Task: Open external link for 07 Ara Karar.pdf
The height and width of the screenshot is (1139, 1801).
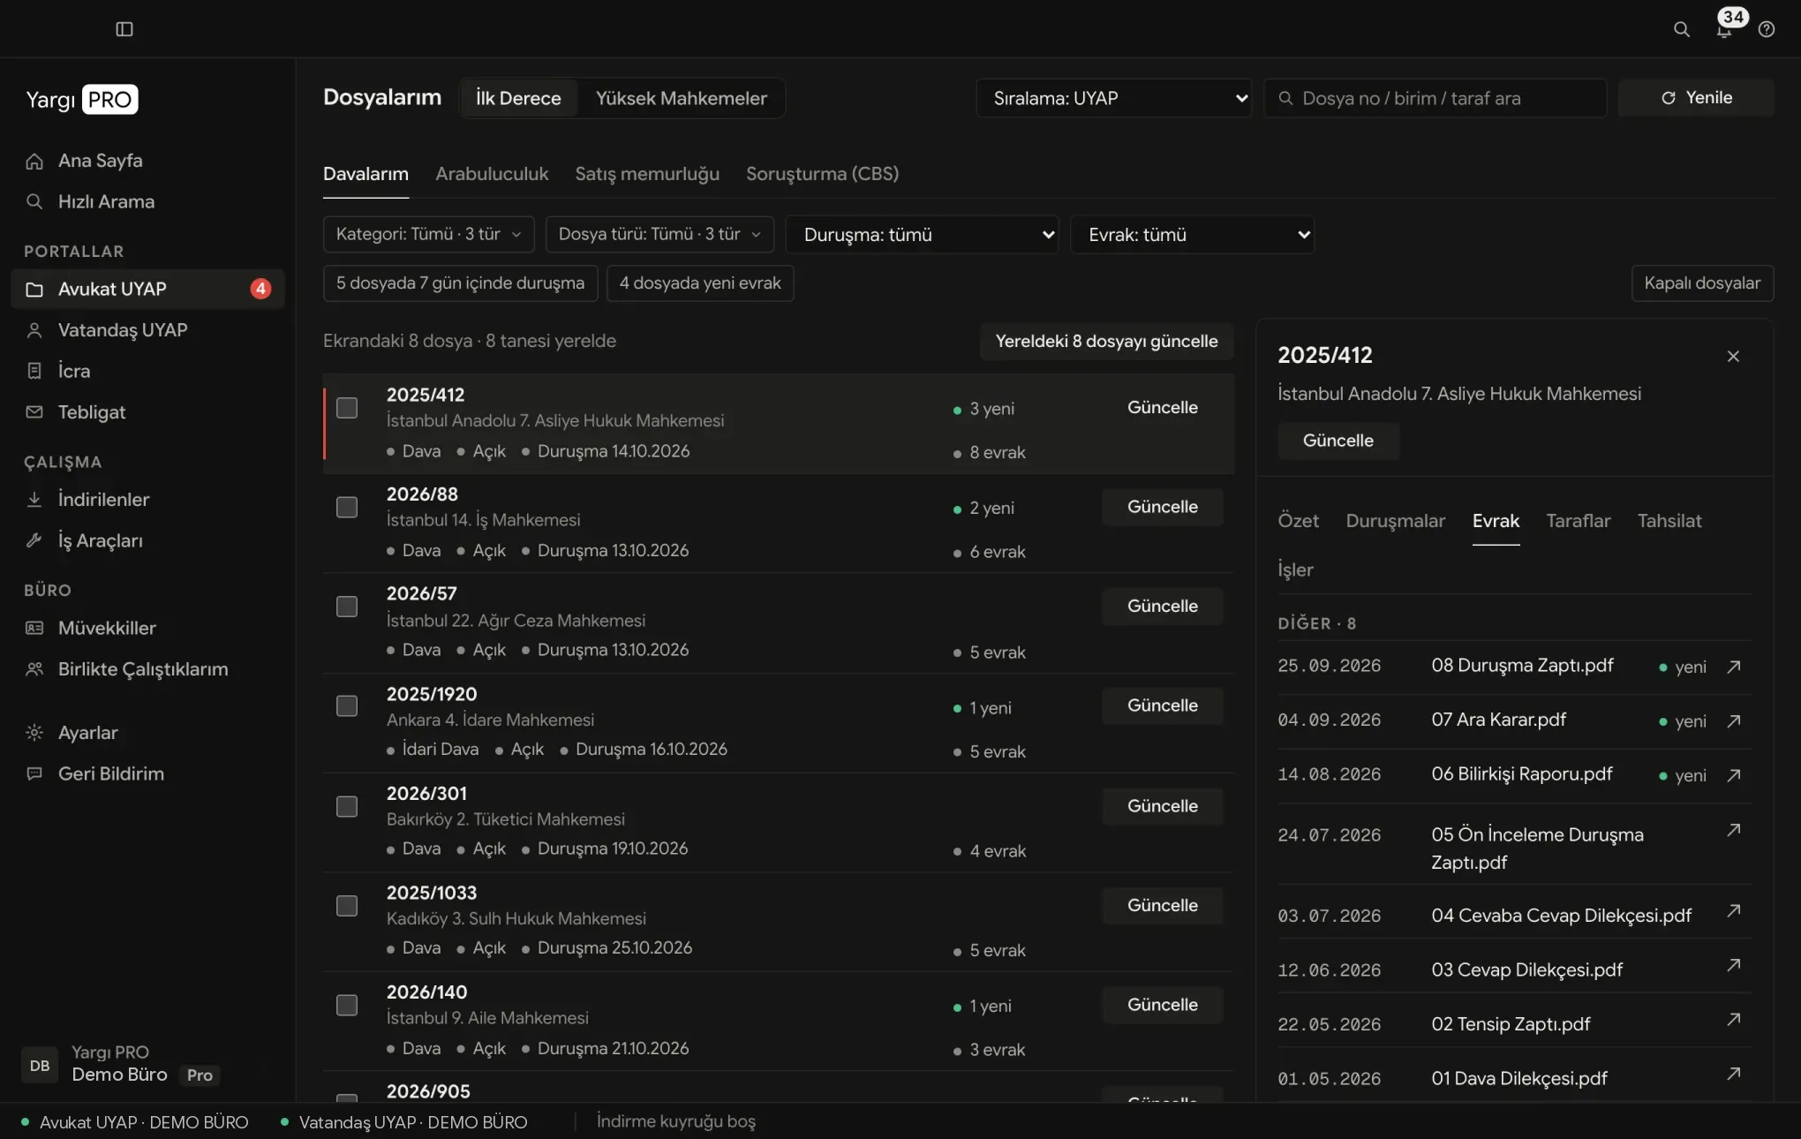Action: (1734, 720)
